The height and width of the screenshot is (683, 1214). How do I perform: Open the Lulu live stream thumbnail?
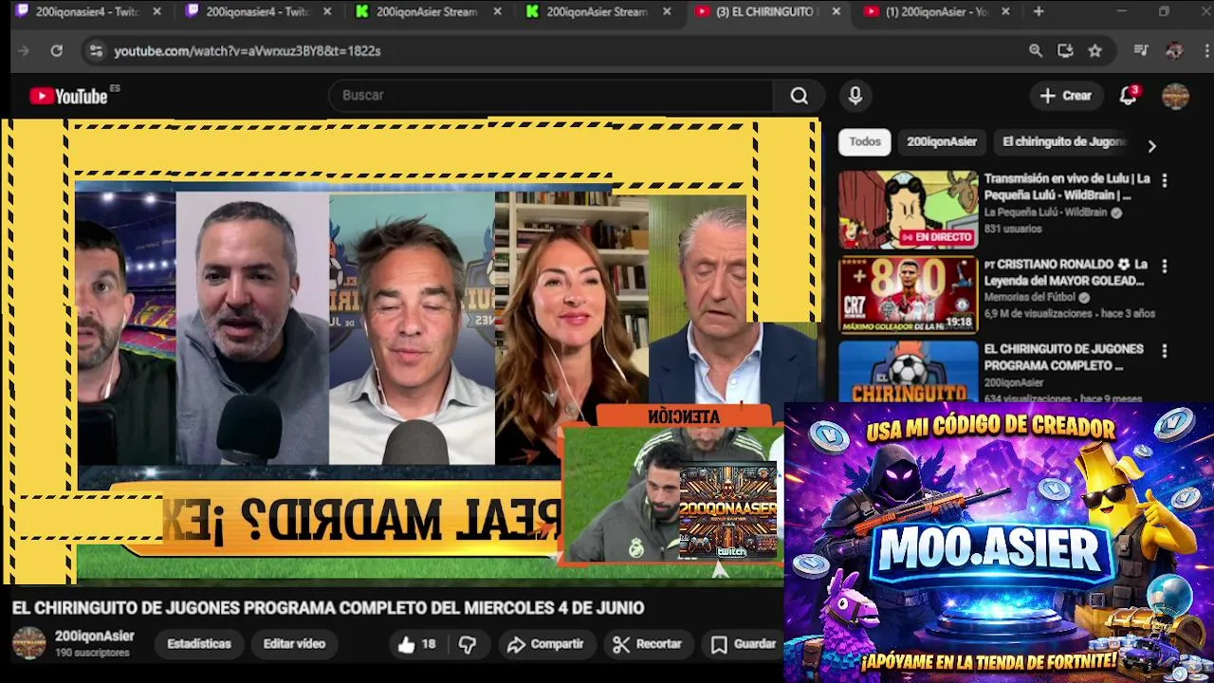[x=908, y=211]
